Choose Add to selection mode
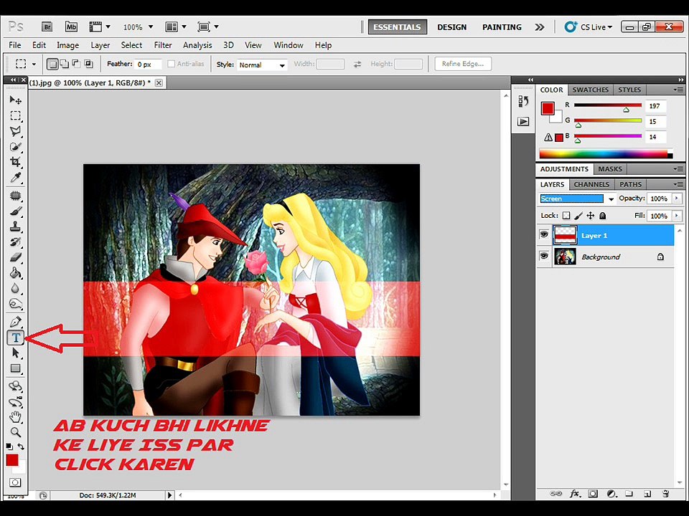 pos(64,64)
